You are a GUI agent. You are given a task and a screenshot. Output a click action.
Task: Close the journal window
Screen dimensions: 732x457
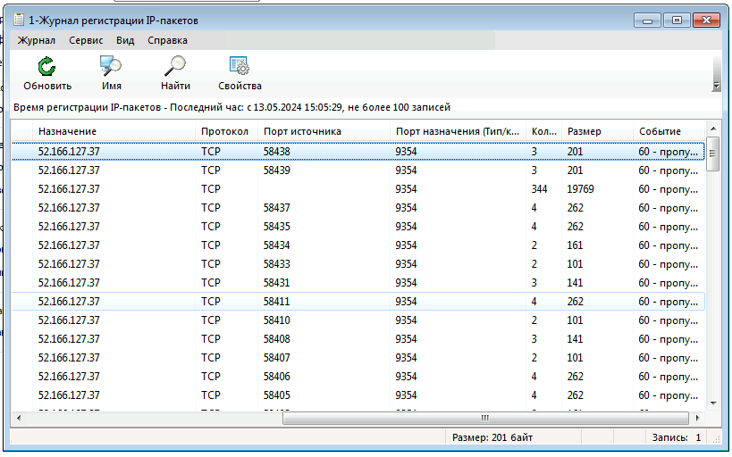[706, 21]
